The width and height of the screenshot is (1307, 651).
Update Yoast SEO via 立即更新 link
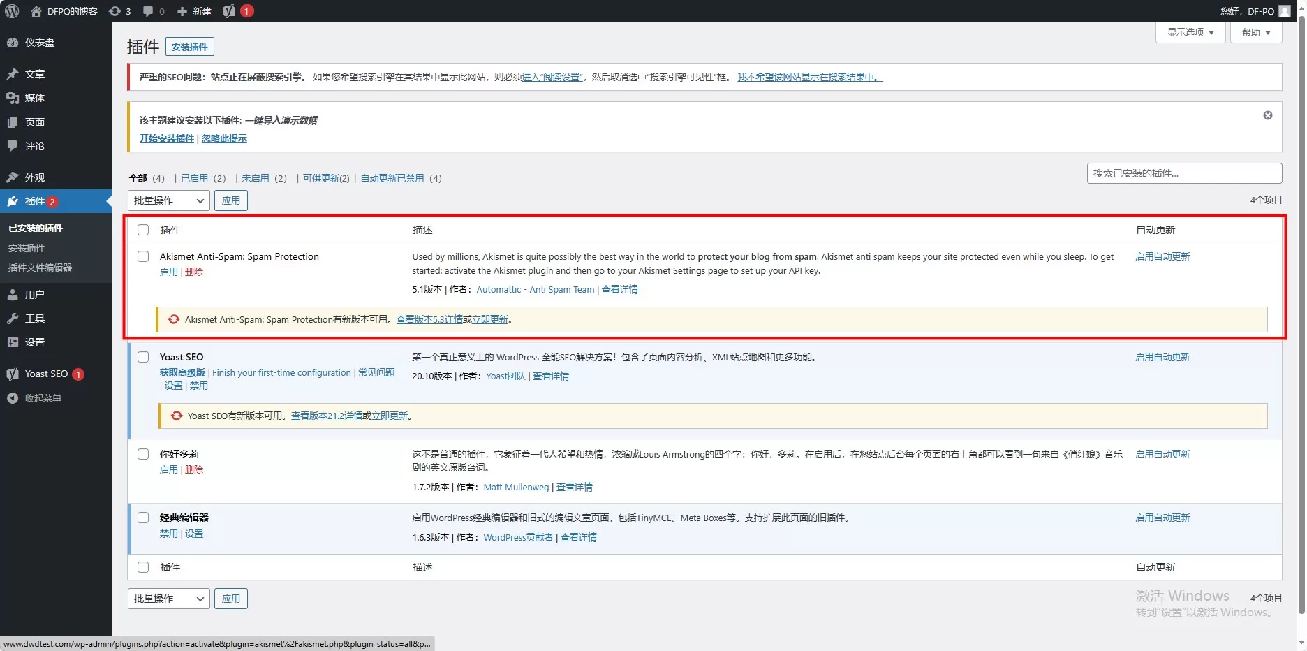tap(390, 416)
